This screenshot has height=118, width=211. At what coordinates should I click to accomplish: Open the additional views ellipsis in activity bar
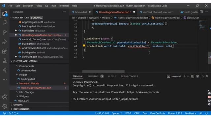coord(5,79)
